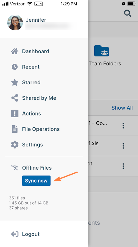Open the Actions exclamation icon

click(x=15, y=114)
